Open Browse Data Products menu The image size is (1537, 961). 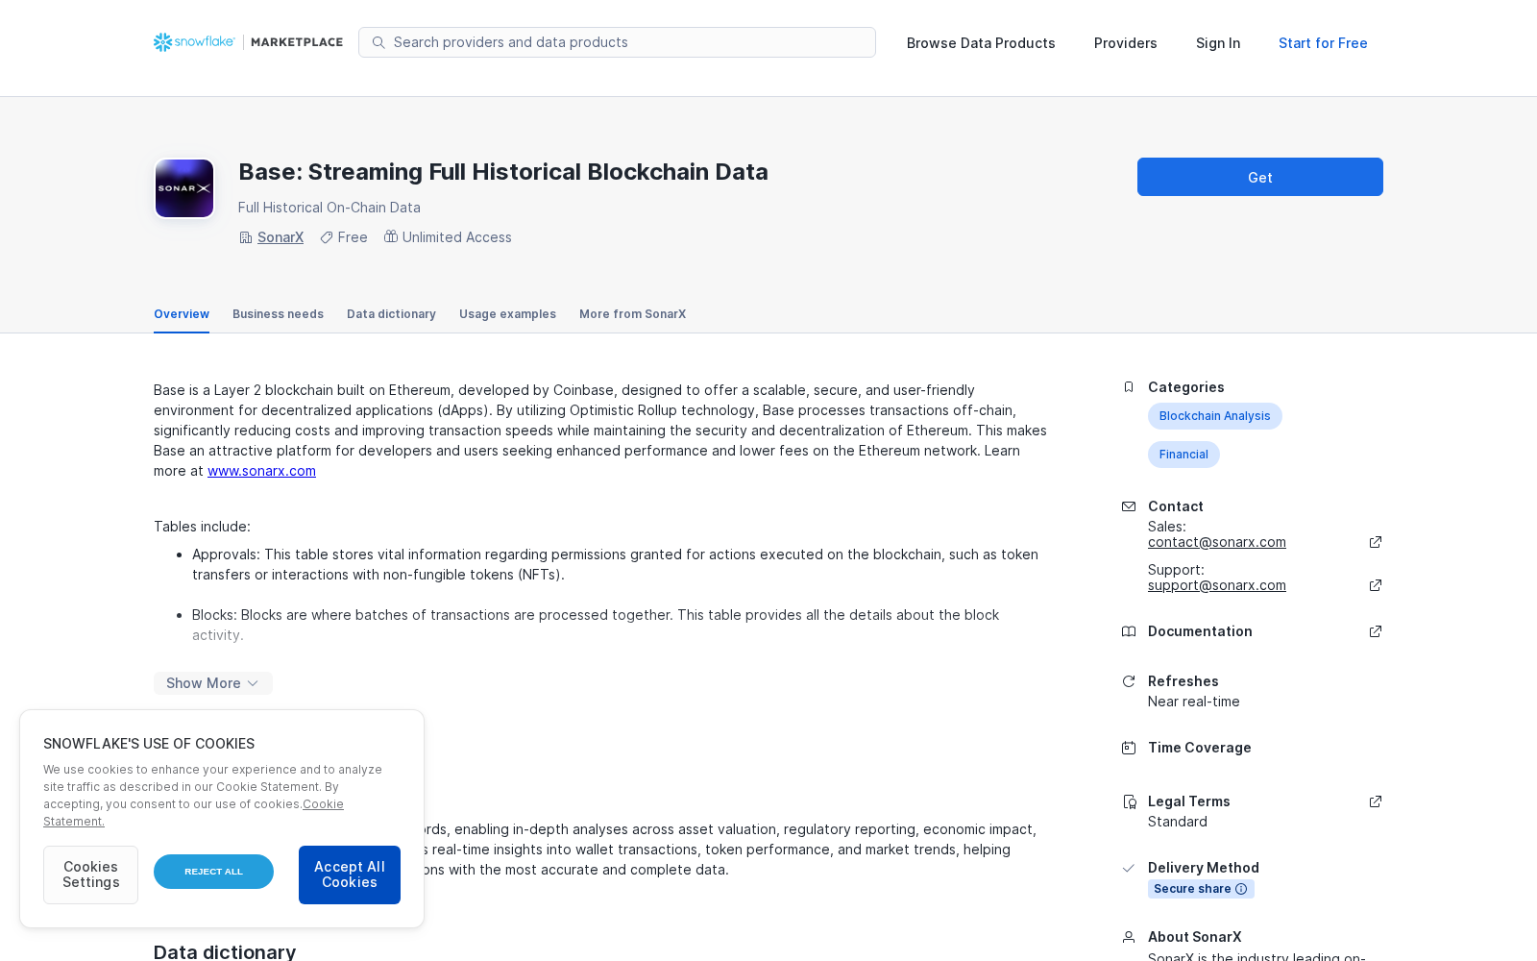coord(981,43)
